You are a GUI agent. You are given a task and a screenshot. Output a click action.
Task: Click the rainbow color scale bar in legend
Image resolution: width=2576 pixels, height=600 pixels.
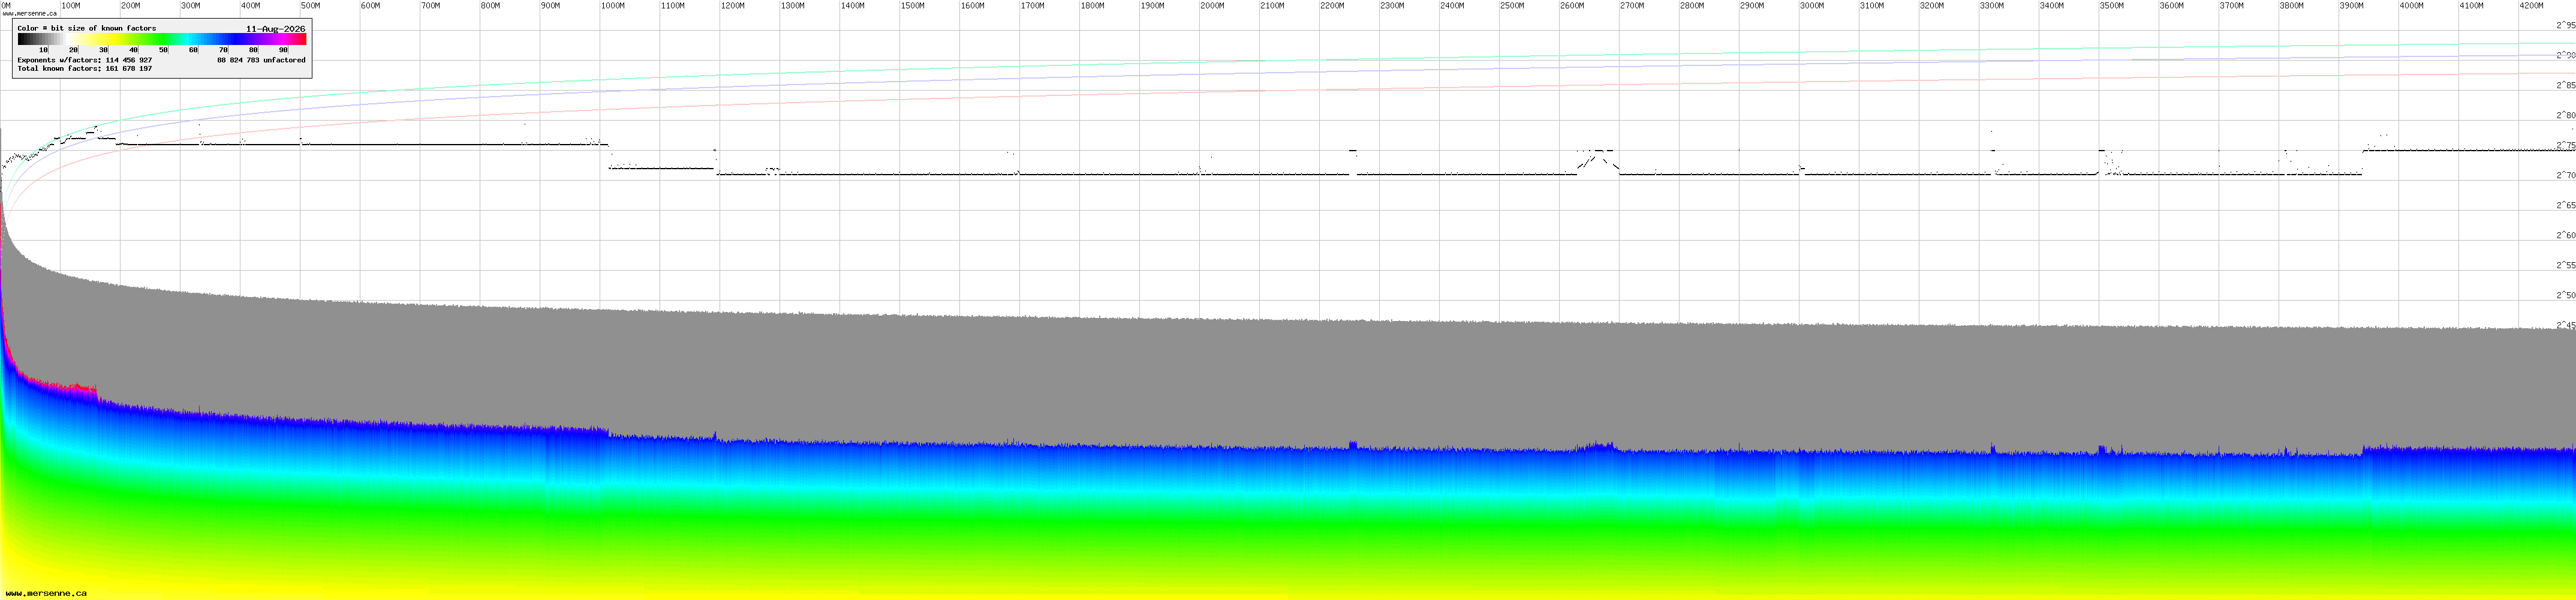coord(162,40)
